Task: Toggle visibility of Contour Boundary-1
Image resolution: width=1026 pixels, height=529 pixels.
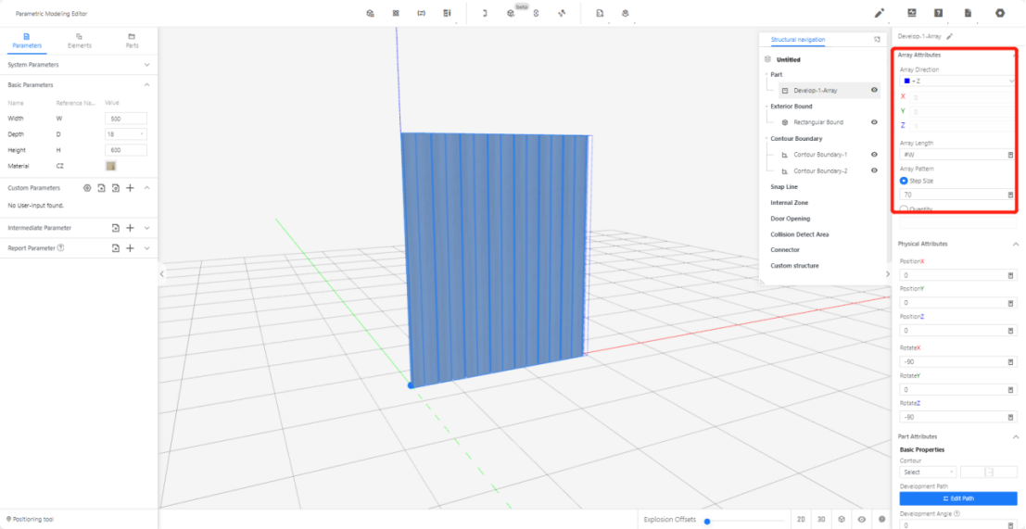Action: [x=874, y=155]
